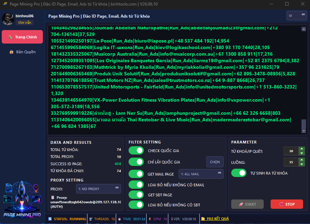
Task: Click the La Pose result line
Action: pos(140,41)
